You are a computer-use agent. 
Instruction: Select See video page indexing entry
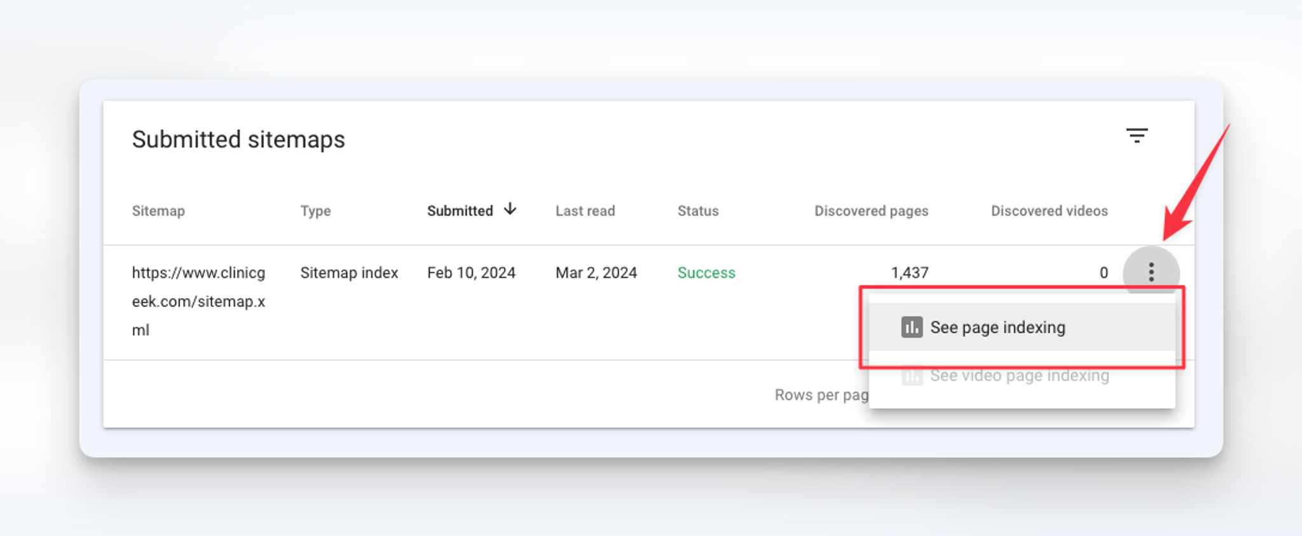tap(1022, 376)
